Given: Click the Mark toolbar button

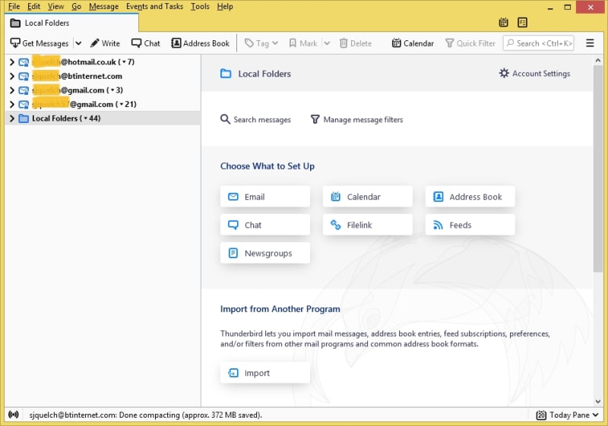Looking at the screenshot, I should 303,43.
